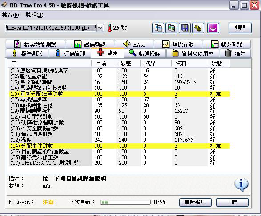Click the 離開 exit button
Viewport: 261px width, 216px height.
(x=240, y=28)
